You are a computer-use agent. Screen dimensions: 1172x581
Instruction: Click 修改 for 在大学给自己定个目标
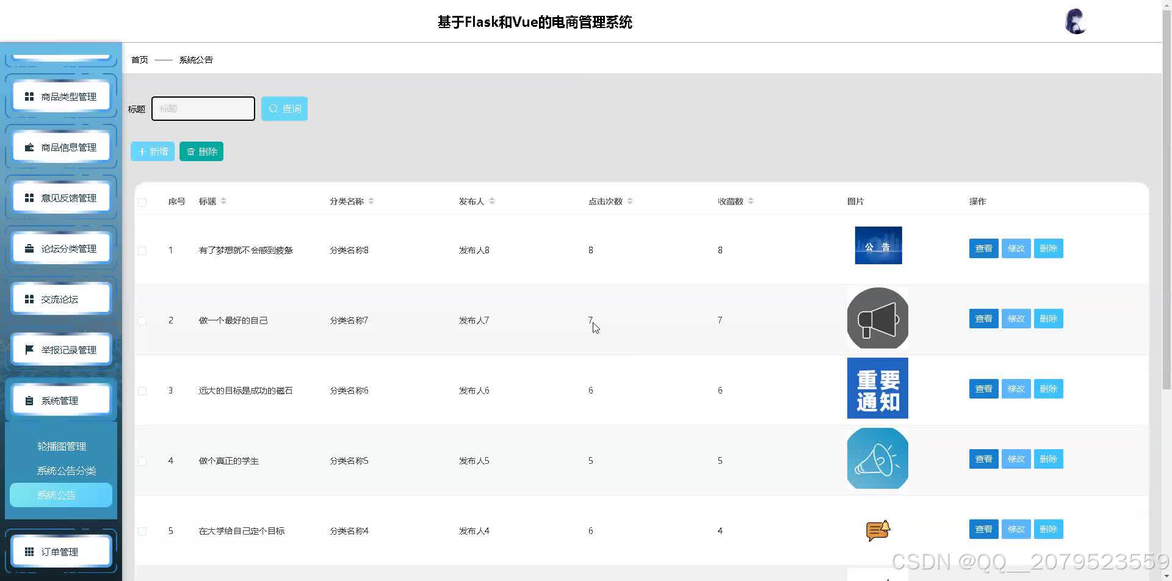point(1016,529)
